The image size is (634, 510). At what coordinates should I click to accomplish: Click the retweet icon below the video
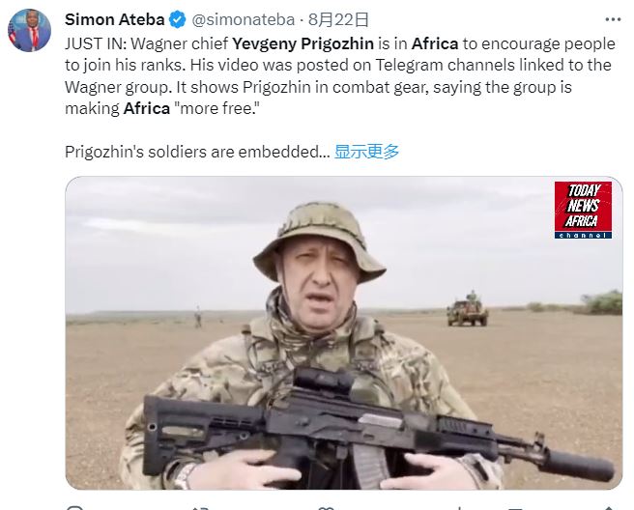[200, 507]
